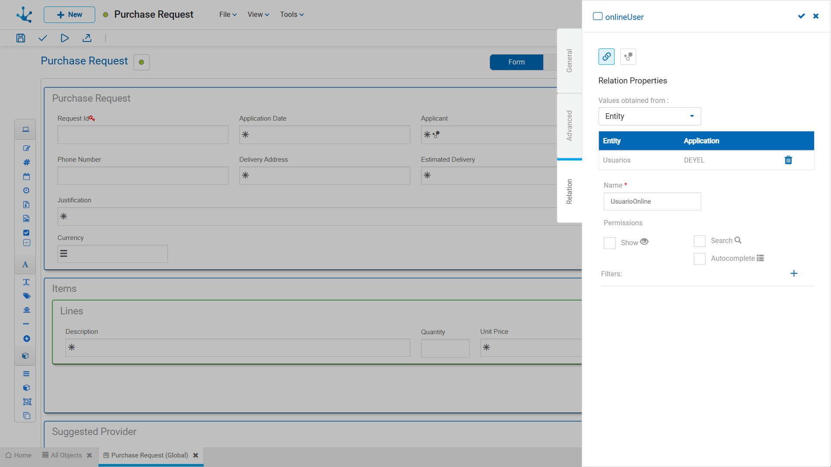Enable the Autocomplete permission checkbox

699,259
